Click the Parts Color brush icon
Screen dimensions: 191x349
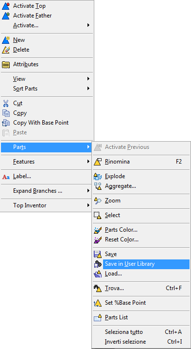coord(98,230)
